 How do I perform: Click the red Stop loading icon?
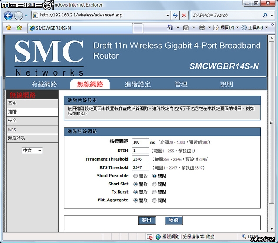coord(184,16)
